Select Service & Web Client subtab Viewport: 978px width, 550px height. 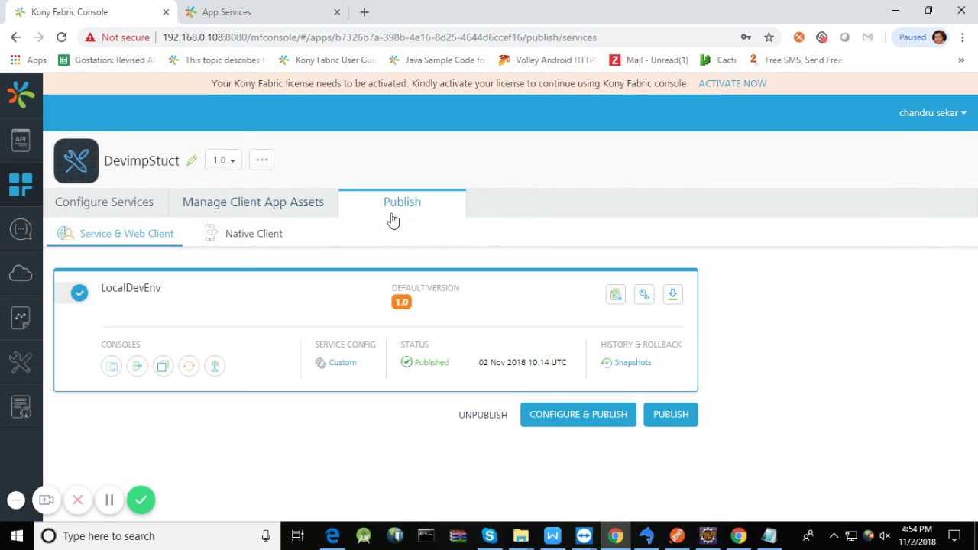click(115, 234)
